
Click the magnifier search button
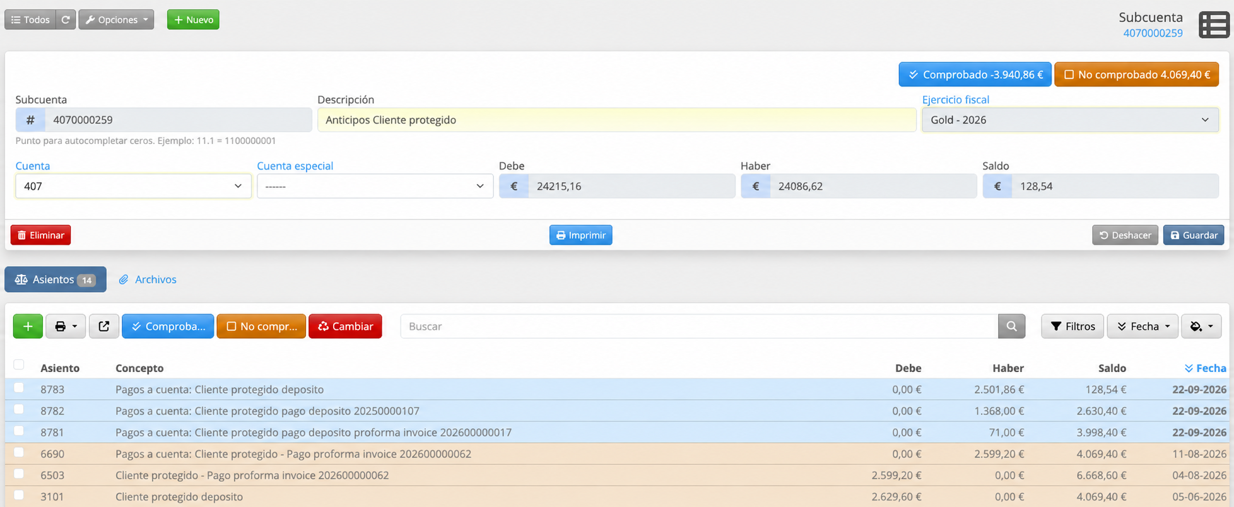(x=1012, y=326)
